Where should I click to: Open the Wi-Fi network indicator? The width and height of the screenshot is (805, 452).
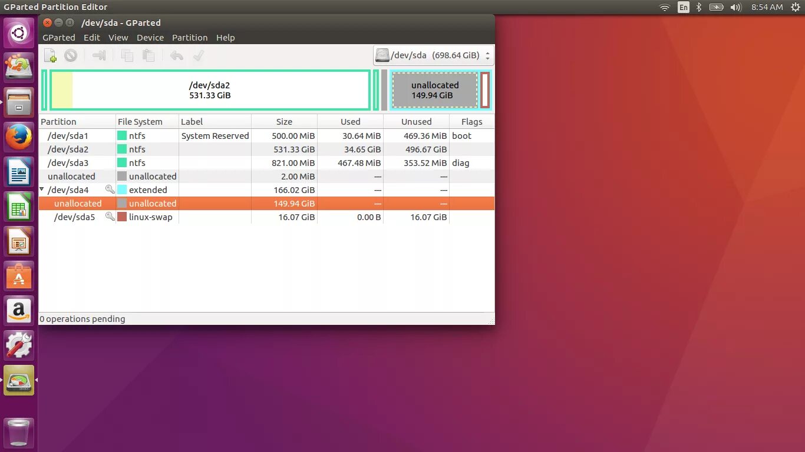[x=665, y=7]
